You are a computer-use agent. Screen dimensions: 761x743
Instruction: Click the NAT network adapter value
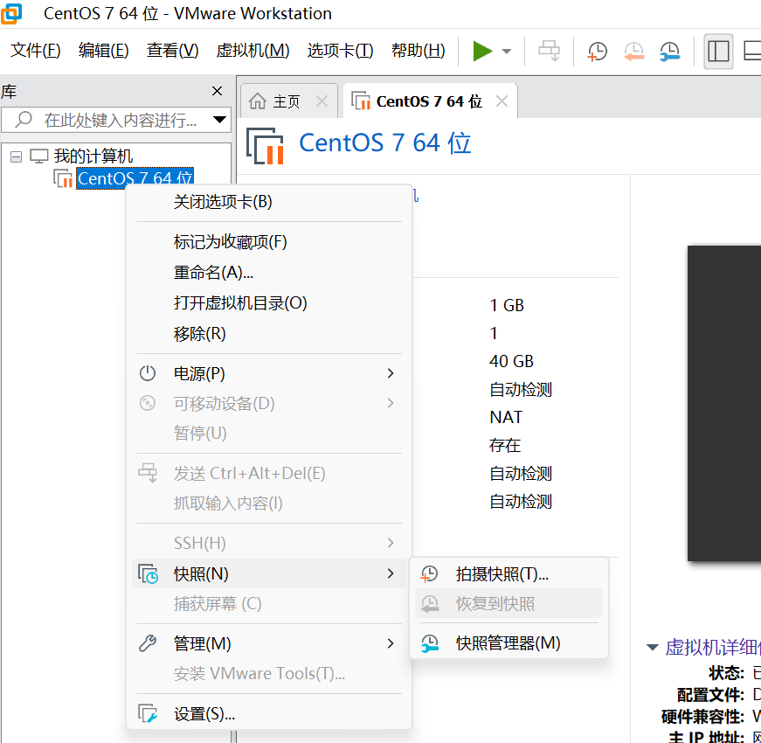[x=506, y=417]
